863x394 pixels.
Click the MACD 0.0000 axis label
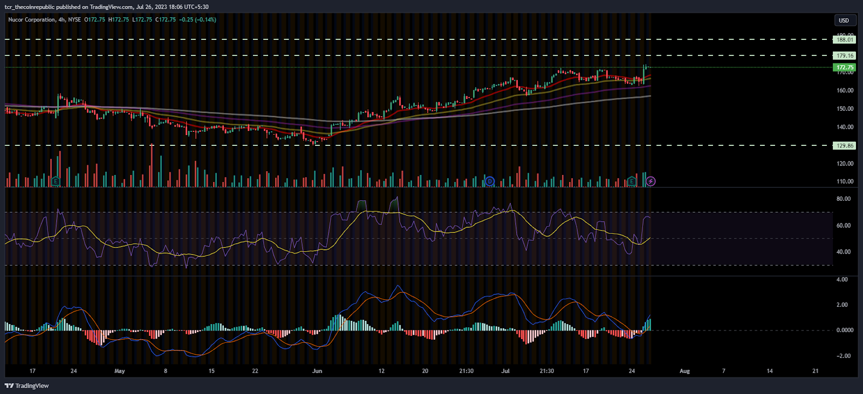[845, 330]
